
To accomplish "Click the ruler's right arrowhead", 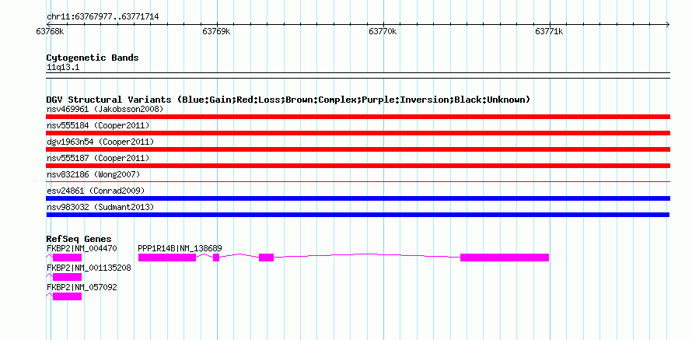I will pos(668,24).
